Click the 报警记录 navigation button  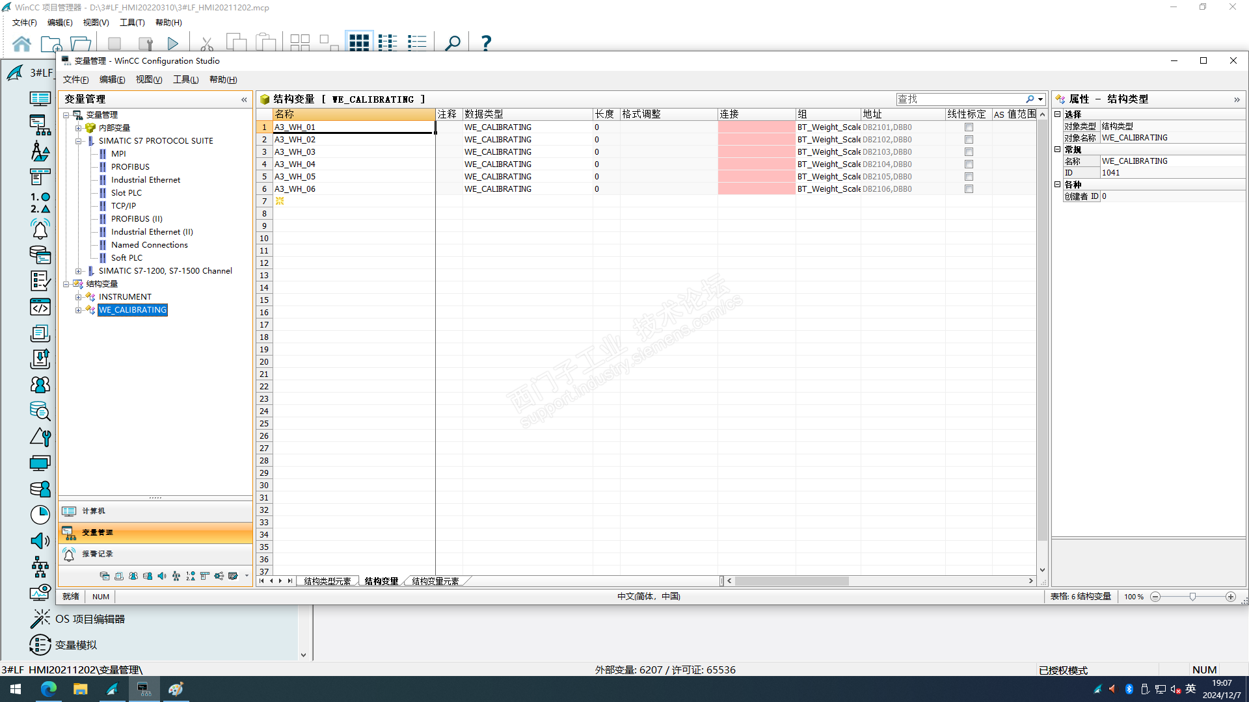[98, 554]
